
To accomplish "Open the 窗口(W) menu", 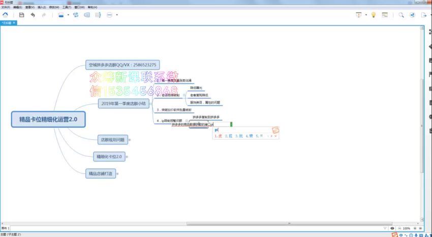I will [x=79, y=7].
